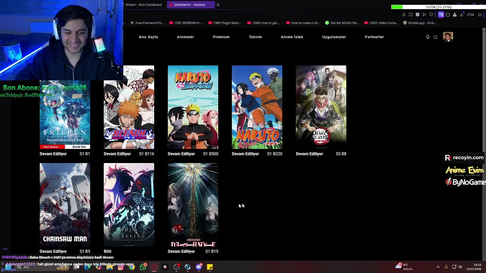Open the original Naruto poster

[257, 107]
